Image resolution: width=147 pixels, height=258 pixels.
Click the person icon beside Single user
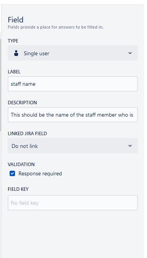point(16,53)
